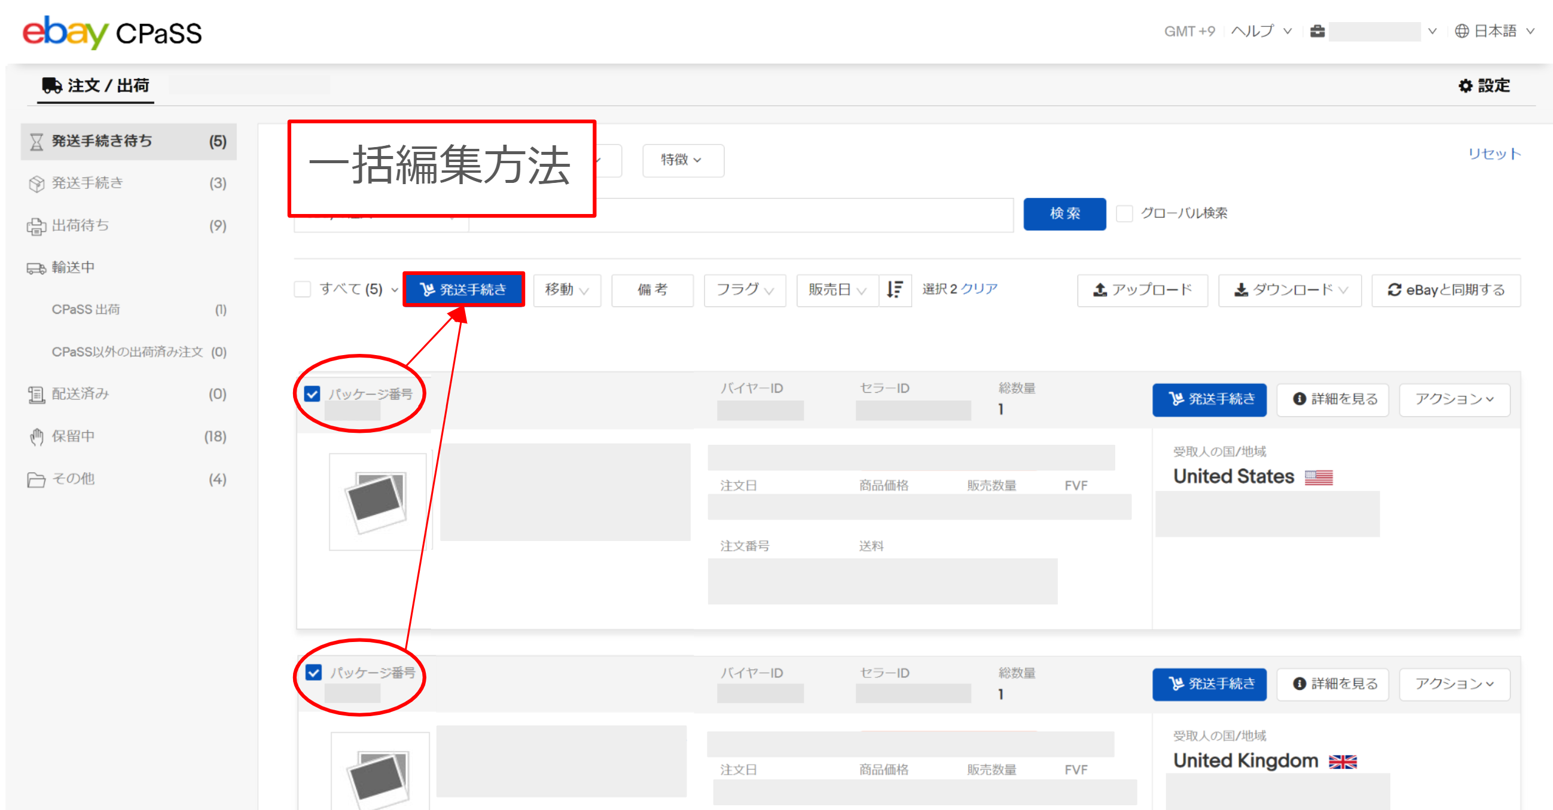This screenshot has height=810, width=1553.
Task: Click the globe icon next to 日本語
Action: coord(1462,30)
